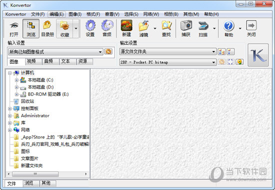Click the gear icon beside output format
275x190 pixels.
point(221,62)
